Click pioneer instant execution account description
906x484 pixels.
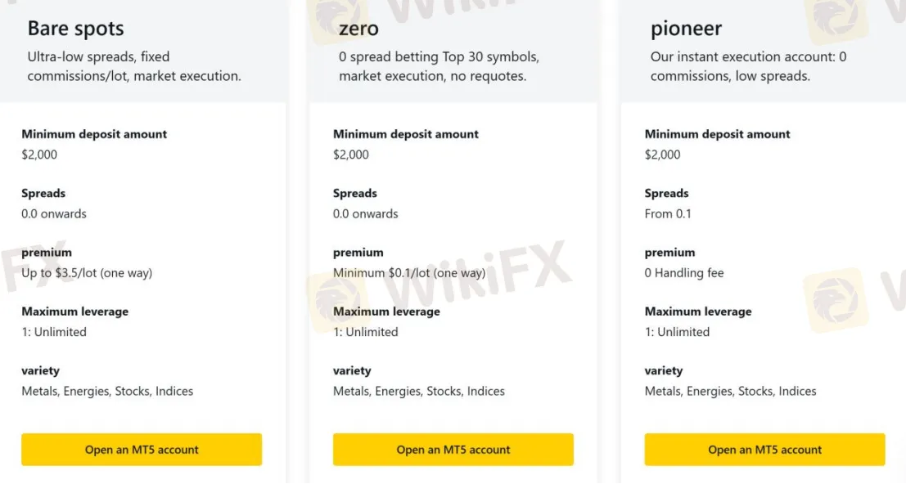(748, 66)
